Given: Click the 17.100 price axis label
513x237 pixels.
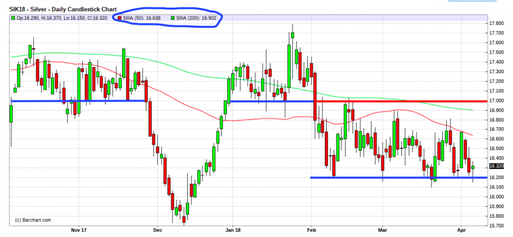Looking at the screenshot, I should coord(496,91).
